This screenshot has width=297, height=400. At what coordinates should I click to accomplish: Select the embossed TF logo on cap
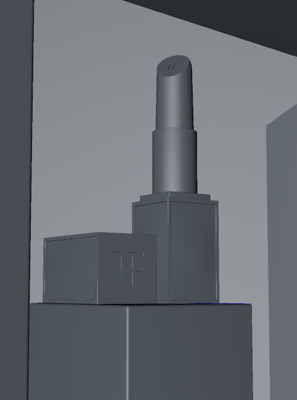click(127, 268)
